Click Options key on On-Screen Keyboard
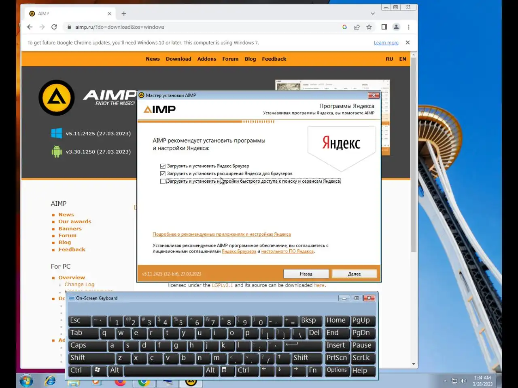 pos(337,370)
